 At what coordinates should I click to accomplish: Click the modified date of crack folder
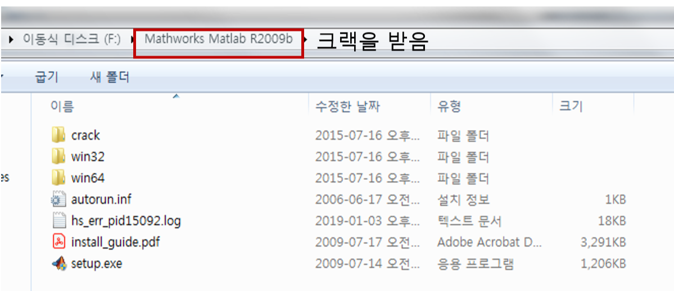click(367, 135)
